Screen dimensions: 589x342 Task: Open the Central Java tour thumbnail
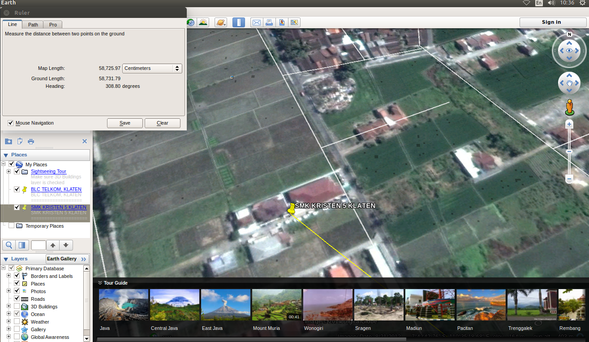[x=175, y=305]
